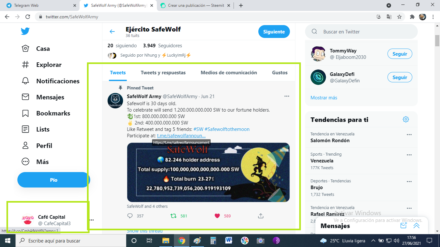This screenshot has height=247, width=440.
Task: Click the TommyWay profile avatar
Action: point(318,54)
